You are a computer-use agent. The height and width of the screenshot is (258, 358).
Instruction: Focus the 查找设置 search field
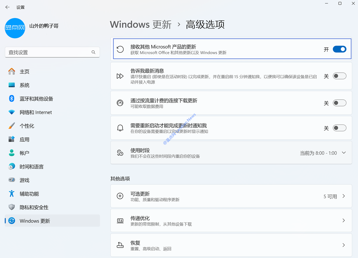point(52,52)
